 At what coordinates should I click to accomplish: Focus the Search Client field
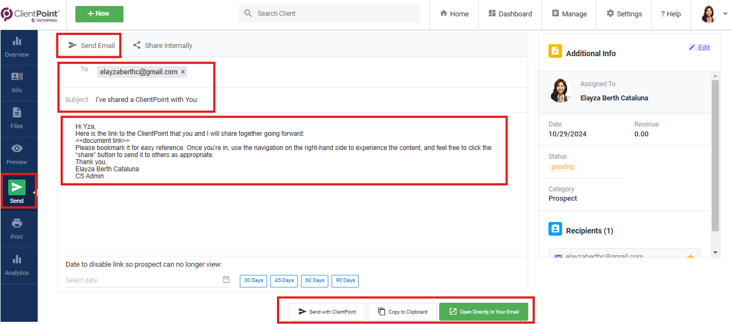point(329,14)
